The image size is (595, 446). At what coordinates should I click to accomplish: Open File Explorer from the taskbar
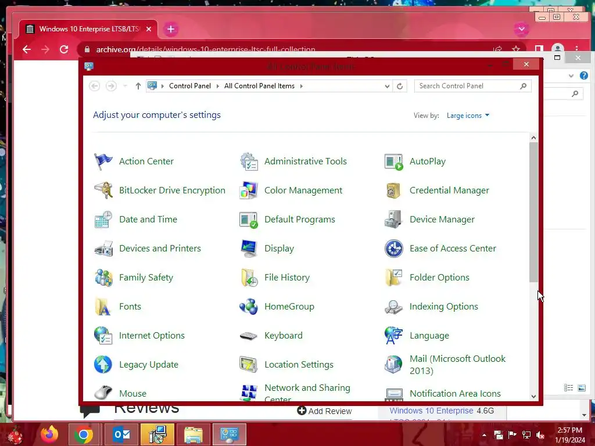pyautogui.click(x=193, y=434)
